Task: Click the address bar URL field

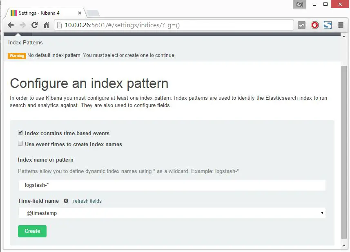Action: (x=174, y=25)
